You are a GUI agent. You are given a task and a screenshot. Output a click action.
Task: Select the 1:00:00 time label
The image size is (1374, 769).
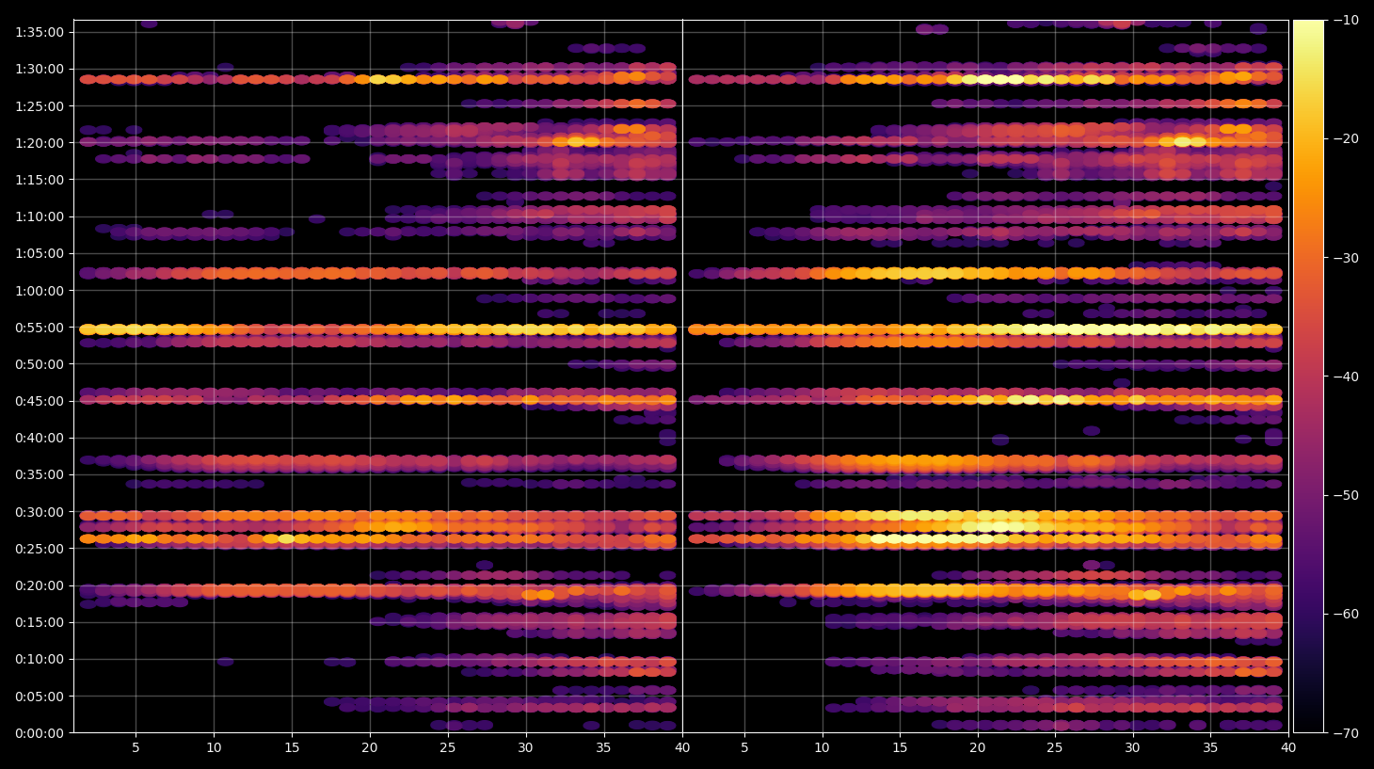click(x=40, y=291)
